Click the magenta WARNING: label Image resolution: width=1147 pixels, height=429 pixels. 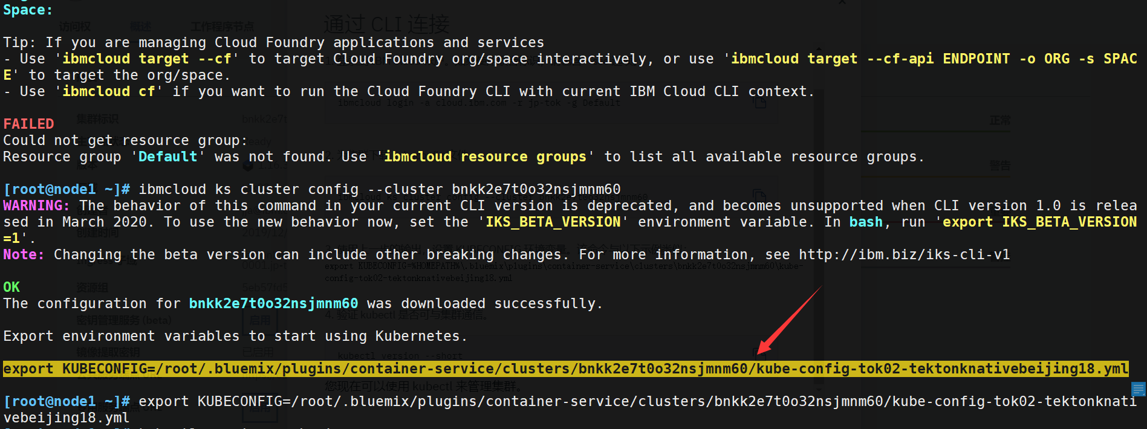(36, 205)
